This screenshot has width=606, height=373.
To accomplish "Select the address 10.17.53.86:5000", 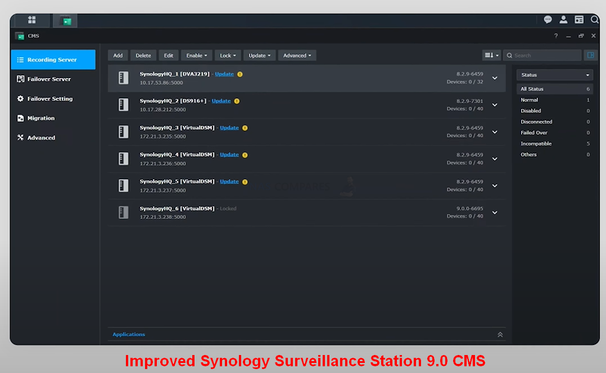I will tap(161, 83).
